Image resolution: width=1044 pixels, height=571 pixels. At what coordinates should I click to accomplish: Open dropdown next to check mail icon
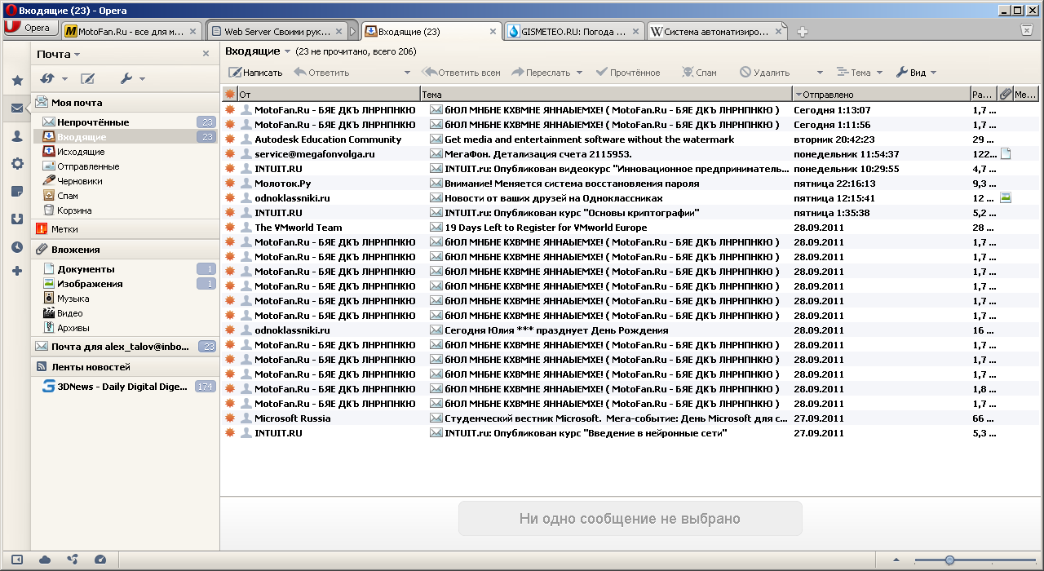pyautogui.click(x=64, y=79)
